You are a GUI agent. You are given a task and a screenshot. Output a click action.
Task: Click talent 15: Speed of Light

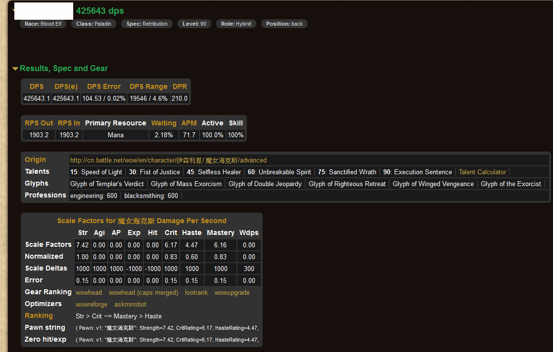pos(96,172)
